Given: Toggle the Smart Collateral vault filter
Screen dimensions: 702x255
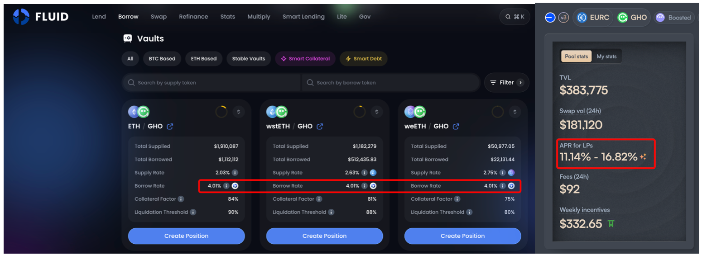Looking at the screenshot, I should point(305,59).
